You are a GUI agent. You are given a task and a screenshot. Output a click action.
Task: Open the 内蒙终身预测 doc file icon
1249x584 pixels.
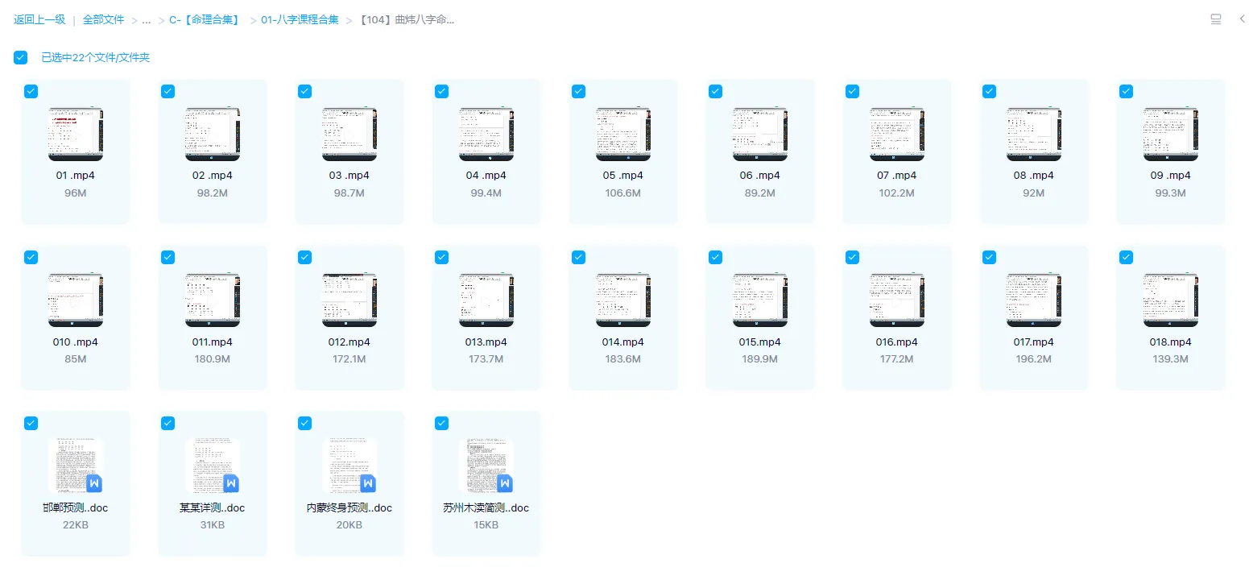[x=349, y=466]
